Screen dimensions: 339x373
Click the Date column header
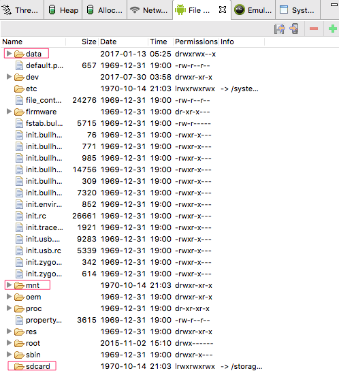point(123,42)
